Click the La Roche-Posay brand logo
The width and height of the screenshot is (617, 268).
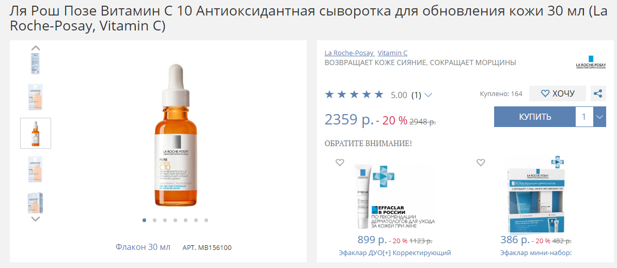click(x=591, y=62)
